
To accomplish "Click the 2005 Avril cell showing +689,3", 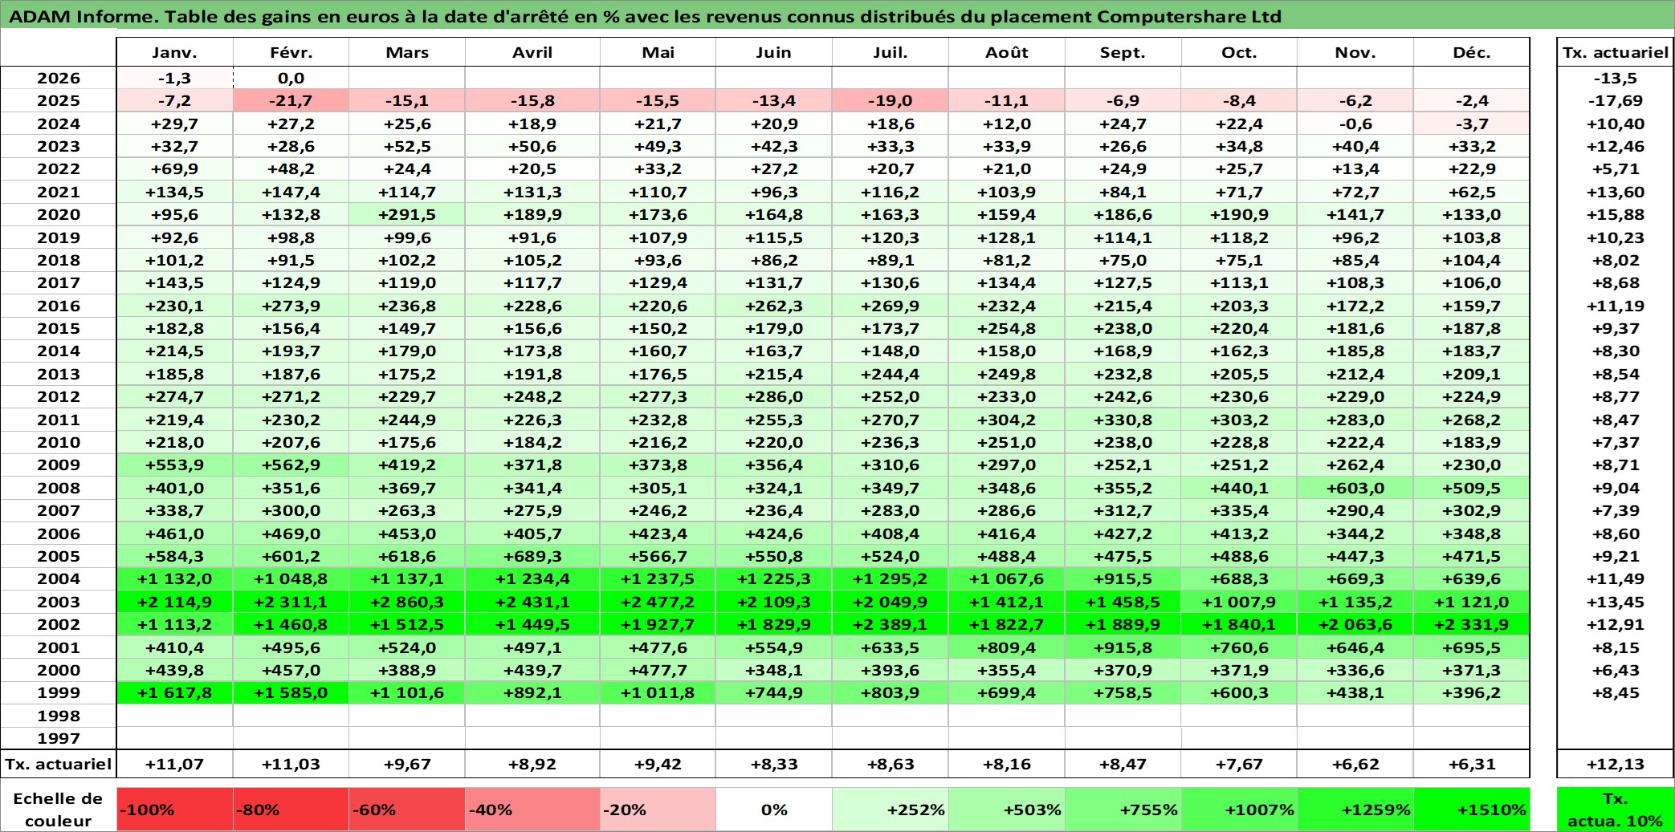I will pyautogui.click(x=532, y=556).
